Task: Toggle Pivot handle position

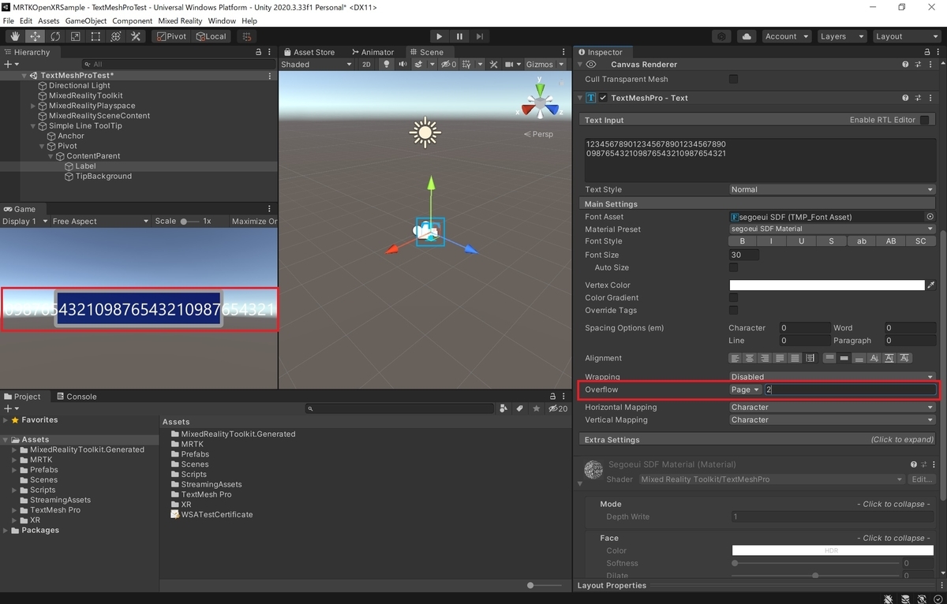Action: pos(171,36)
